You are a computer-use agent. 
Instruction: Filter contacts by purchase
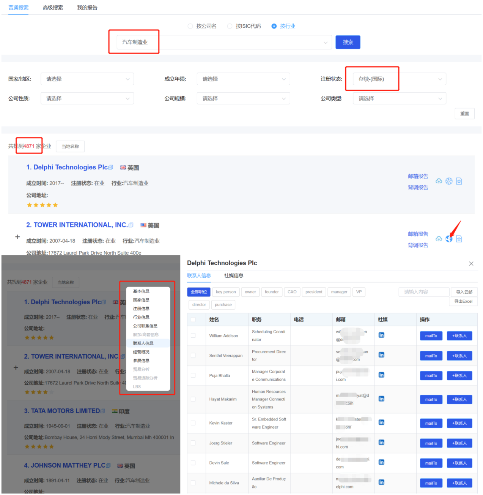tap(223, 305)
